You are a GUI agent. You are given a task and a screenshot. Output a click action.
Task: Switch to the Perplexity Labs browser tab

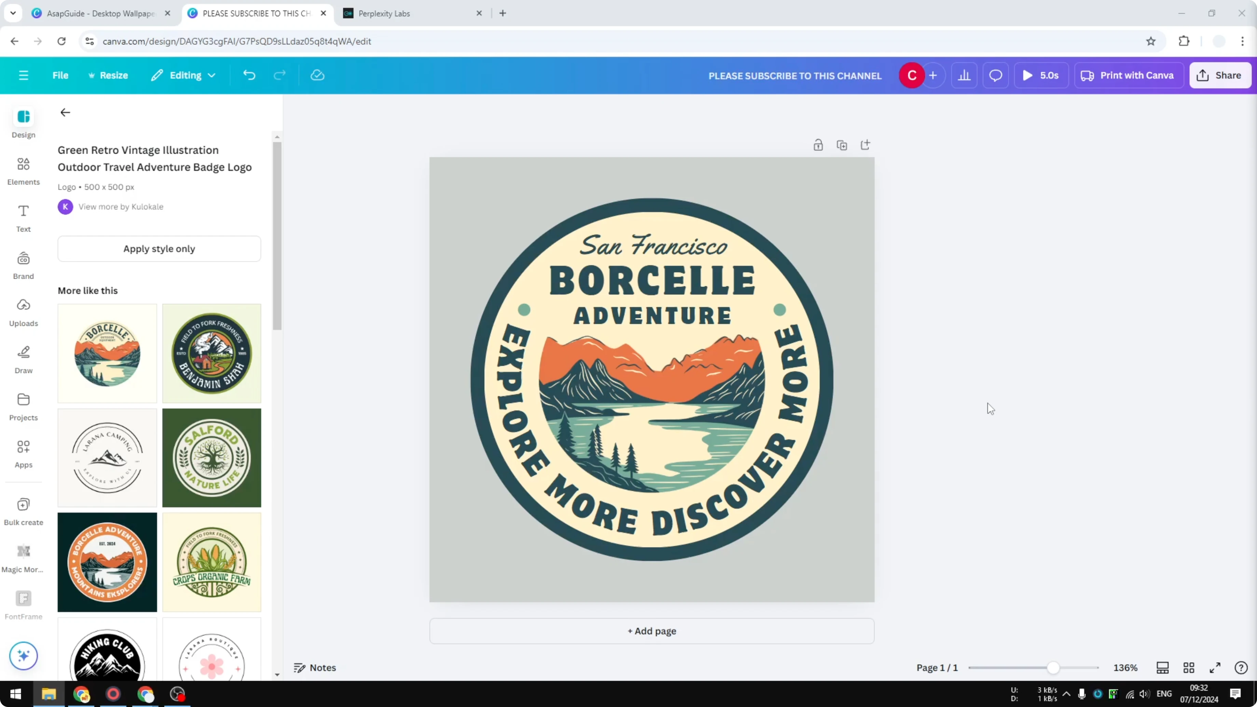[385, 13]
